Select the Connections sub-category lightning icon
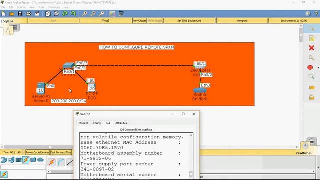Viewport: 320px width, 180px height. click(4, 174)
